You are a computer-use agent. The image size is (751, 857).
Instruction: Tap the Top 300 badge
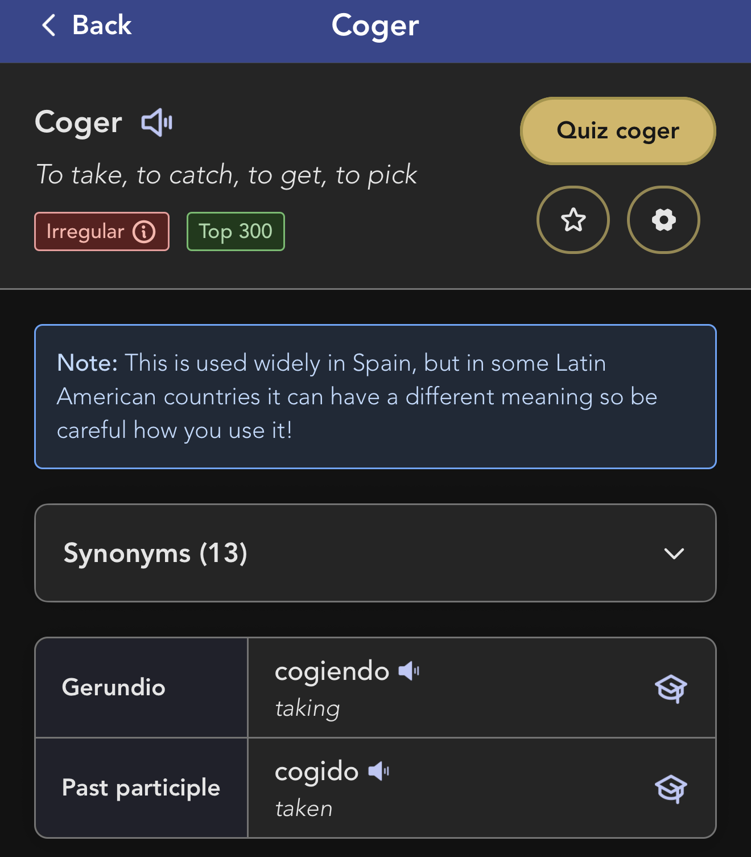coord(236,232)
